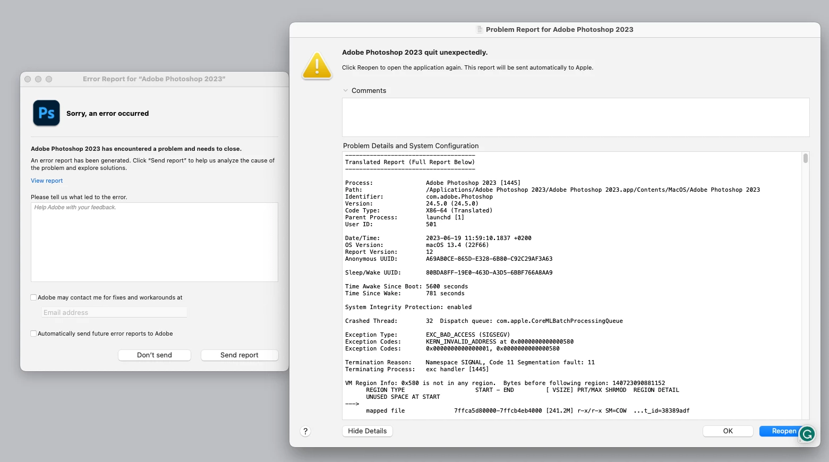
Task: Click 'Sleep/Wake UUID:' row
Action: (x=449, y=273)
